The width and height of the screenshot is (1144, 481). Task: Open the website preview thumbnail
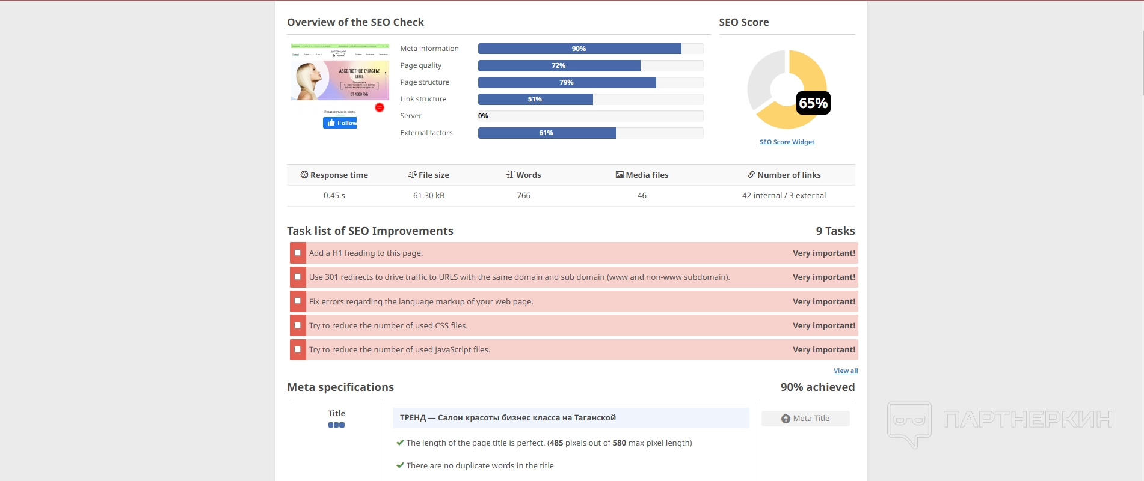point(340,72)
